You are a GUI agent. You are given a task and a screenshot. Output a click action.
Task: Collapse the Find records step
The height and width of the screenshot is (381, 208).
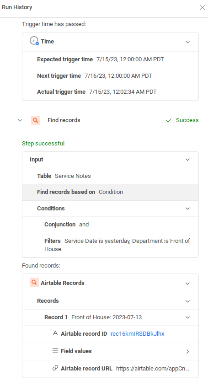tap(20, 120)
